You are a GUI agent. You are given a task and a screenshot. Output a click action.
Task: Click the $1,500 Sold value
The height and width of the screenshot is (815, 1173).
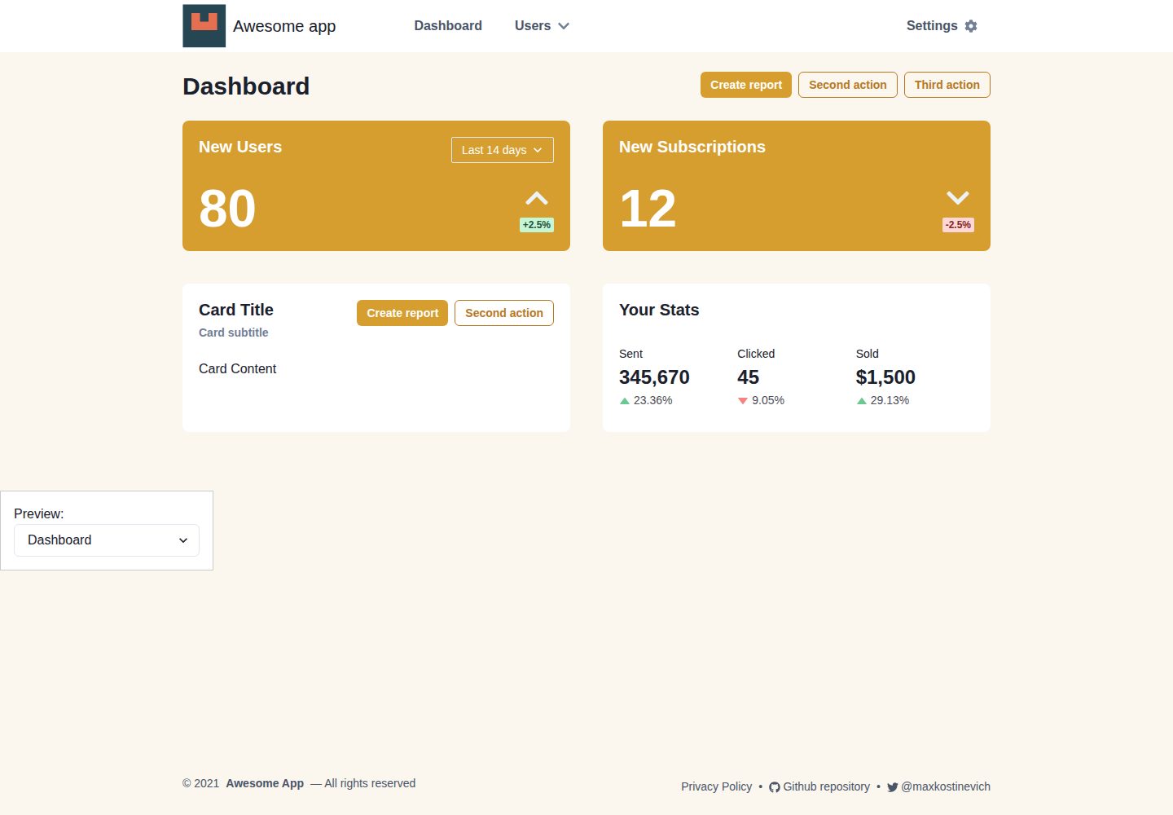coord(885,377)
